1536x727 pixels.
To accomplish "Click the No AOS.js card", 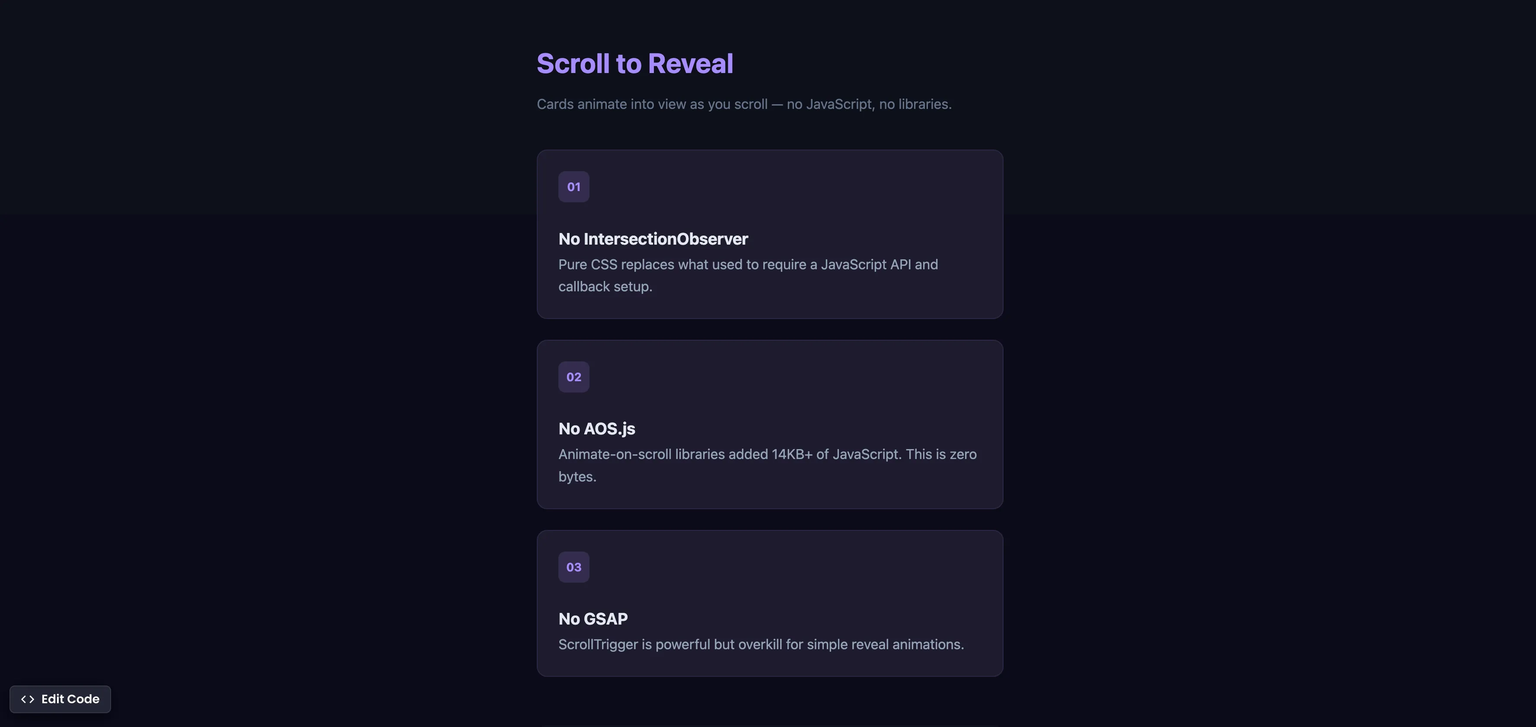I will point(770,424).
